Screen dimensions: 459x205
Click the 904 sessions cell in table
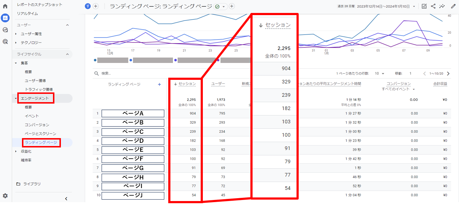[x=192, y=114]
